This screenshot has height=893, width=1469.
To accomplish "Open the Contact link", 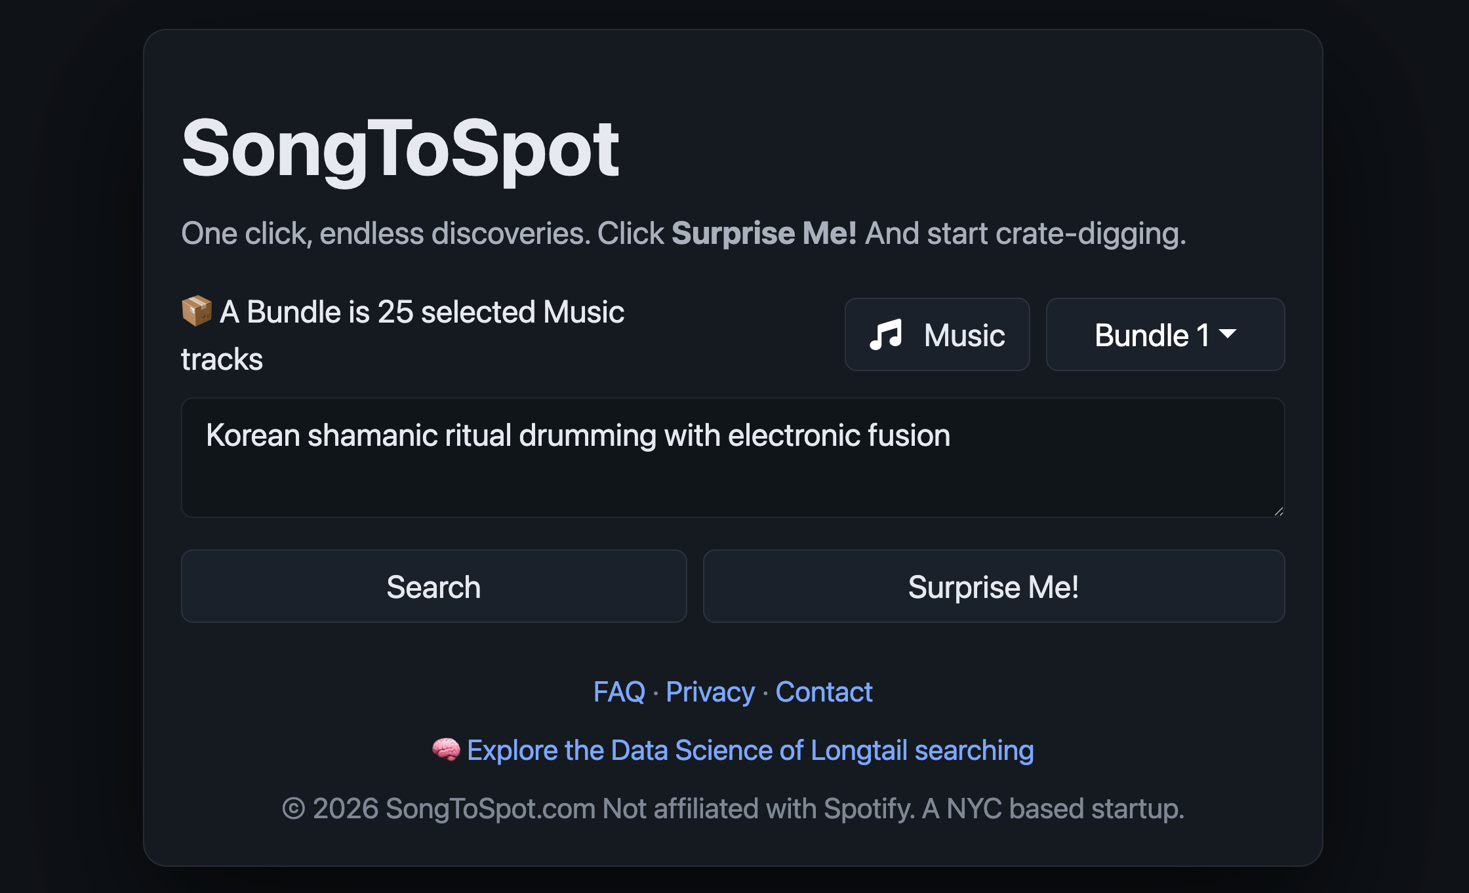I will [x=824, y=692].
